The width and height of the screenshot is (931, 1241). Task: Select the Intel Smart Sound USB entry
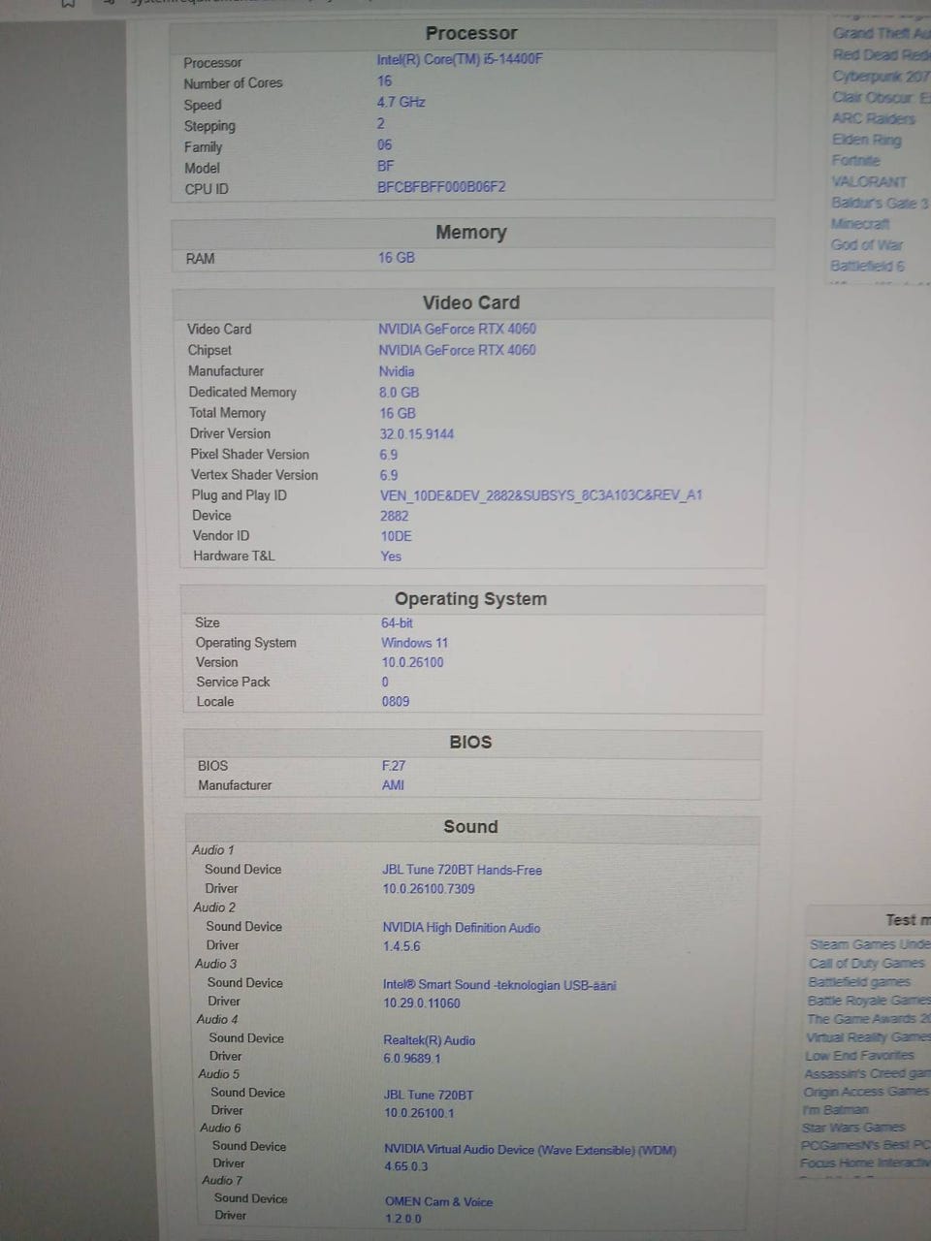[499, 985]
